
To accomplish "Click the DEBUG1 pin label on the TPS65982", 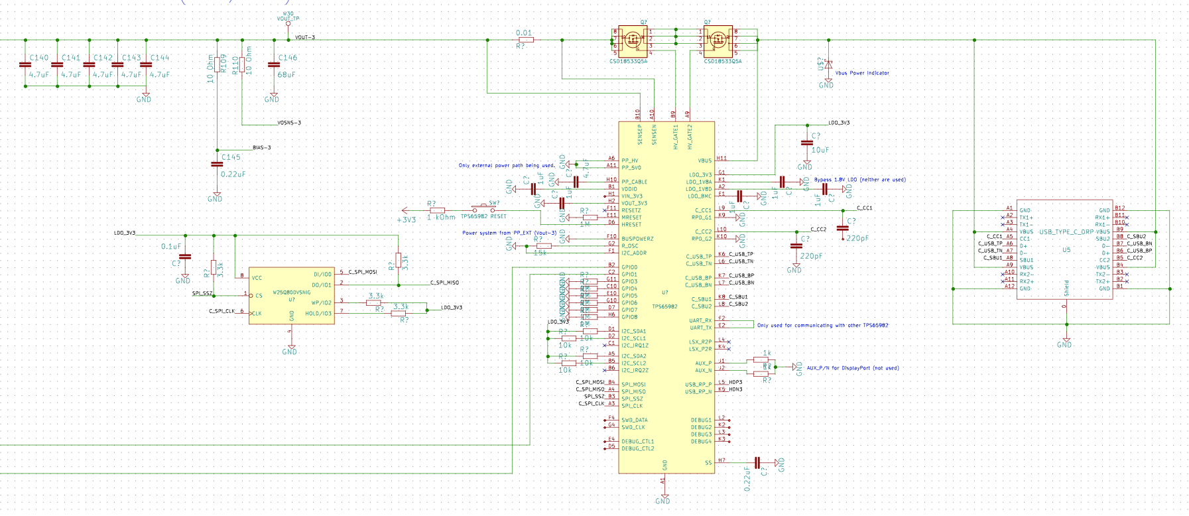I will pos(701,420).
